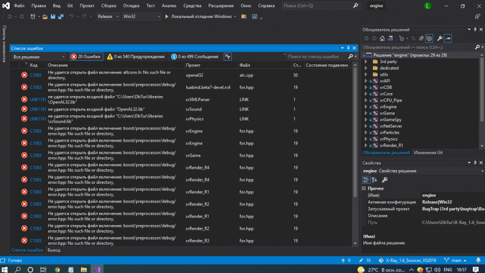Click the alphabetical sort icon in Properties
Screen dimensions: 485x273
point(375,179)
